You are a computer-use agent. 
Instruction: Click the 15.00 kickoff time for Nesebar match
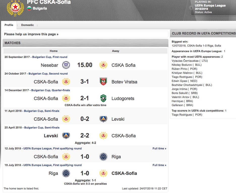pos(85,65)
